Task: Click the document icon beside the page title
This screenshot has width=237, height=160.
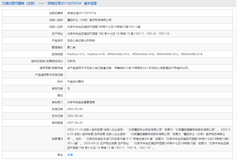Action: [3, 4]
